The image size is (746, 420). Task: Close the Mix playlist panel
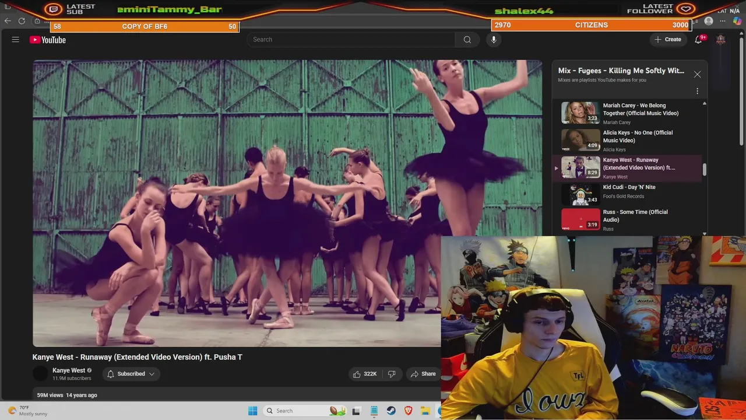point(697,74)
